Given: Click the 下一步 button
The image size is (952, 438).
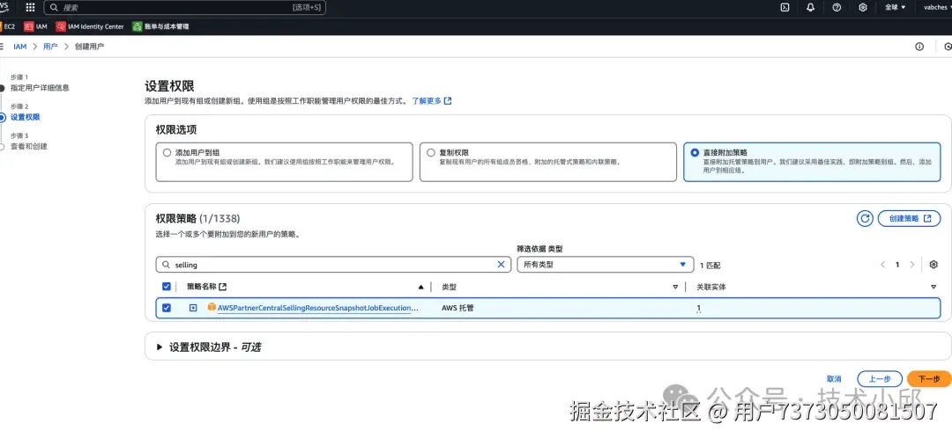Looking at the screenshot, I should (x=929, y=378).
